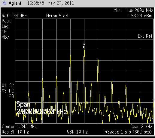Click the AA status annotation
The height and width of the screenshot is (138, 155).
11,96
